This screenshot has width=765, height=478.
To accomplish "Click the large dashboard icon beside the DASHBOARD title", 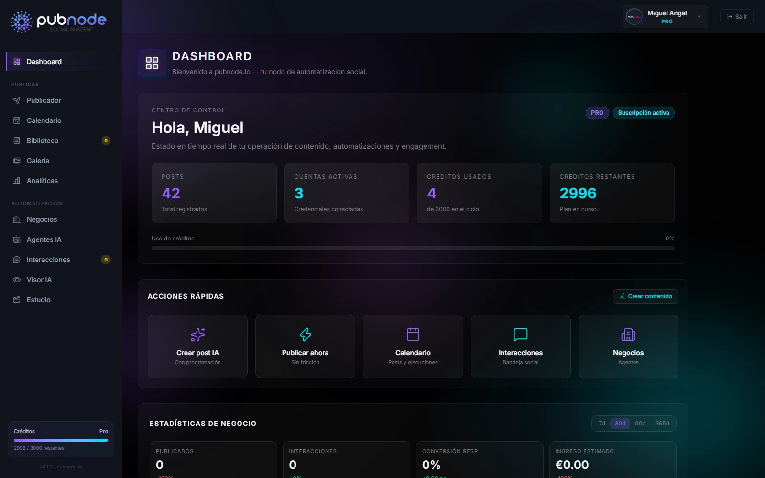I will (152, 63).
